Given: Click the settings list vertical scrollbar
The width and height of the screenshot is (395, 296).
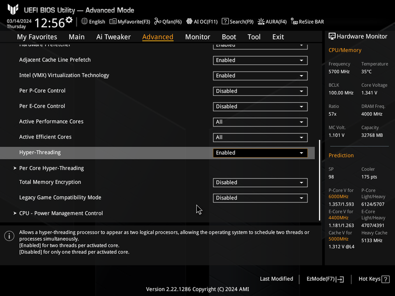Looking at the screenshot, I should point(319,180).
